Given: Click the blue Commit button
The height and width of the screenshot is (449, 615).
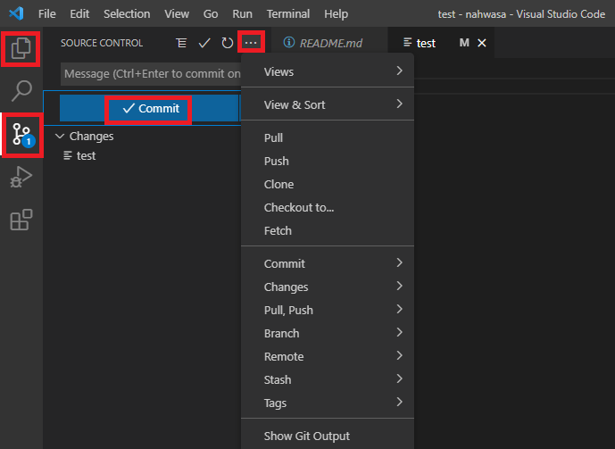Looking at the screenshot, I should click(x=149, y=108).
